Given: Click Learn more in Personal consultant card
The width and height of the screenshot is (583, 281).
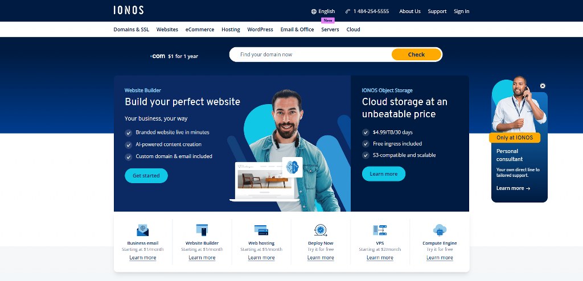Looking at the screenshot, I should coord(513,188).
